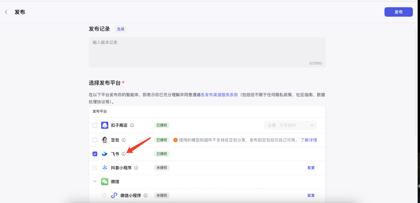Show info for 飞书
Screen dimensions: 420x203
pyautogui.click(x=124, y=154)
